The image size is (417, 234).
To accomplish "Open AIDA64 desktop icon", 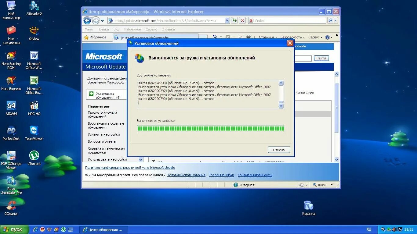I will [x=11, y=108].
